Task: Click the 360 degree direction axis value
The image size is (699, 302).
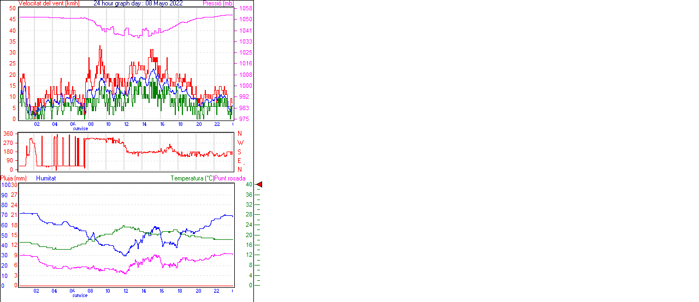Action: [8, 134]
